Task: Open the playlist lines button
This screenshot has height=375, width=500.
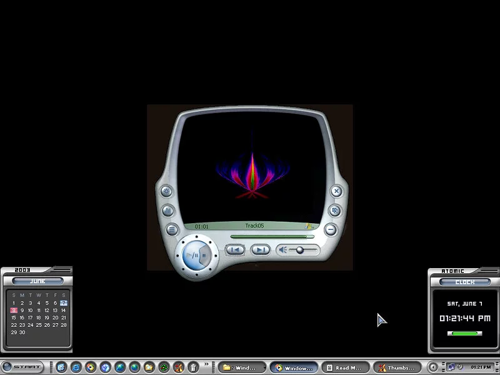Action: (x=172, y=230)
